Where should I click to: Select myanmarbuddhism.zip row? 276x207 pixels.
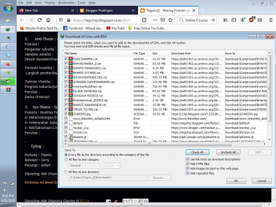click(x=165, y=86)
